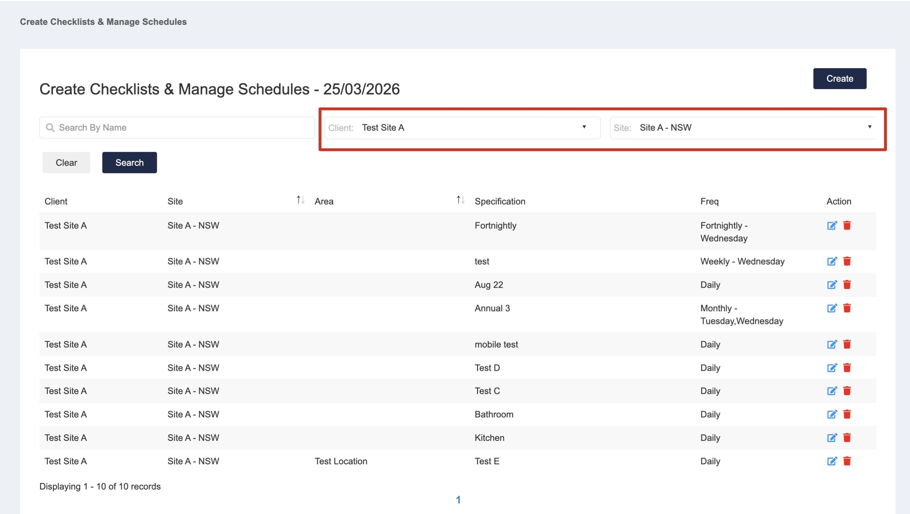Edit the Test E checklist
The height and width of the screenshot is (514, 910).
point(832,461)
